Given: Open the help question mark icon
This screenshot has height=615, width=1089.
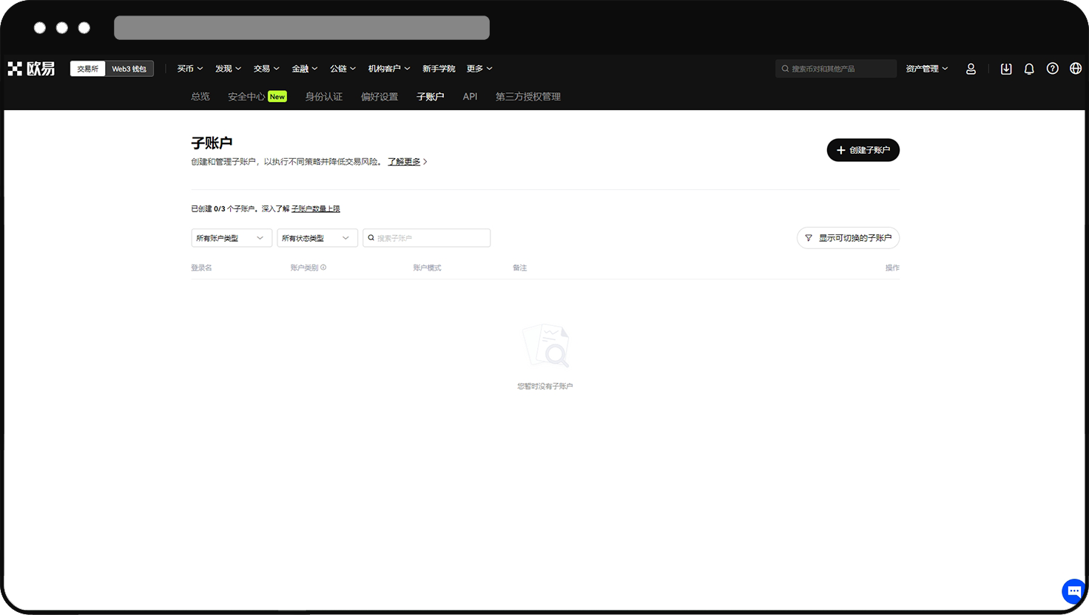Looking at the screenshot, I should click(x=1052, y=69).
